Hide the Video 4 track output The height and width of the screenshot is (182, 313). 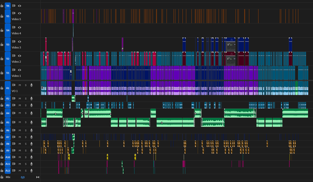click(20, 27)
